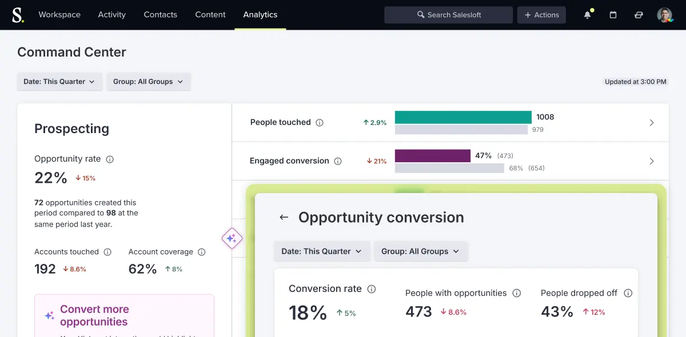Viewport: 686px width, 337px height.
Task: Show info for People dropped off
Action: tap(628, 293)
